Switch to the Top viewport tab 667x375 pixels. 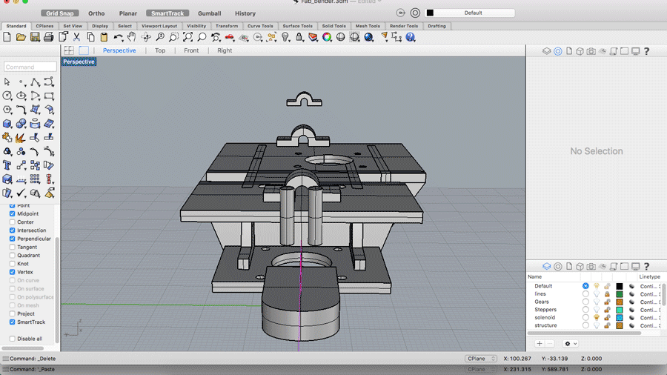(160, 50)
